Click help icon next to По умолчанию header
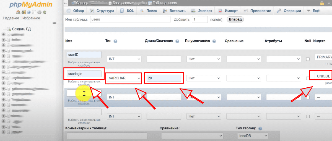The image size is (332, 141). (214, 41)
